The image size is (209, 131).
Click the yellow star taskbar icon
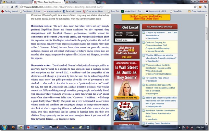pos(73,127)
